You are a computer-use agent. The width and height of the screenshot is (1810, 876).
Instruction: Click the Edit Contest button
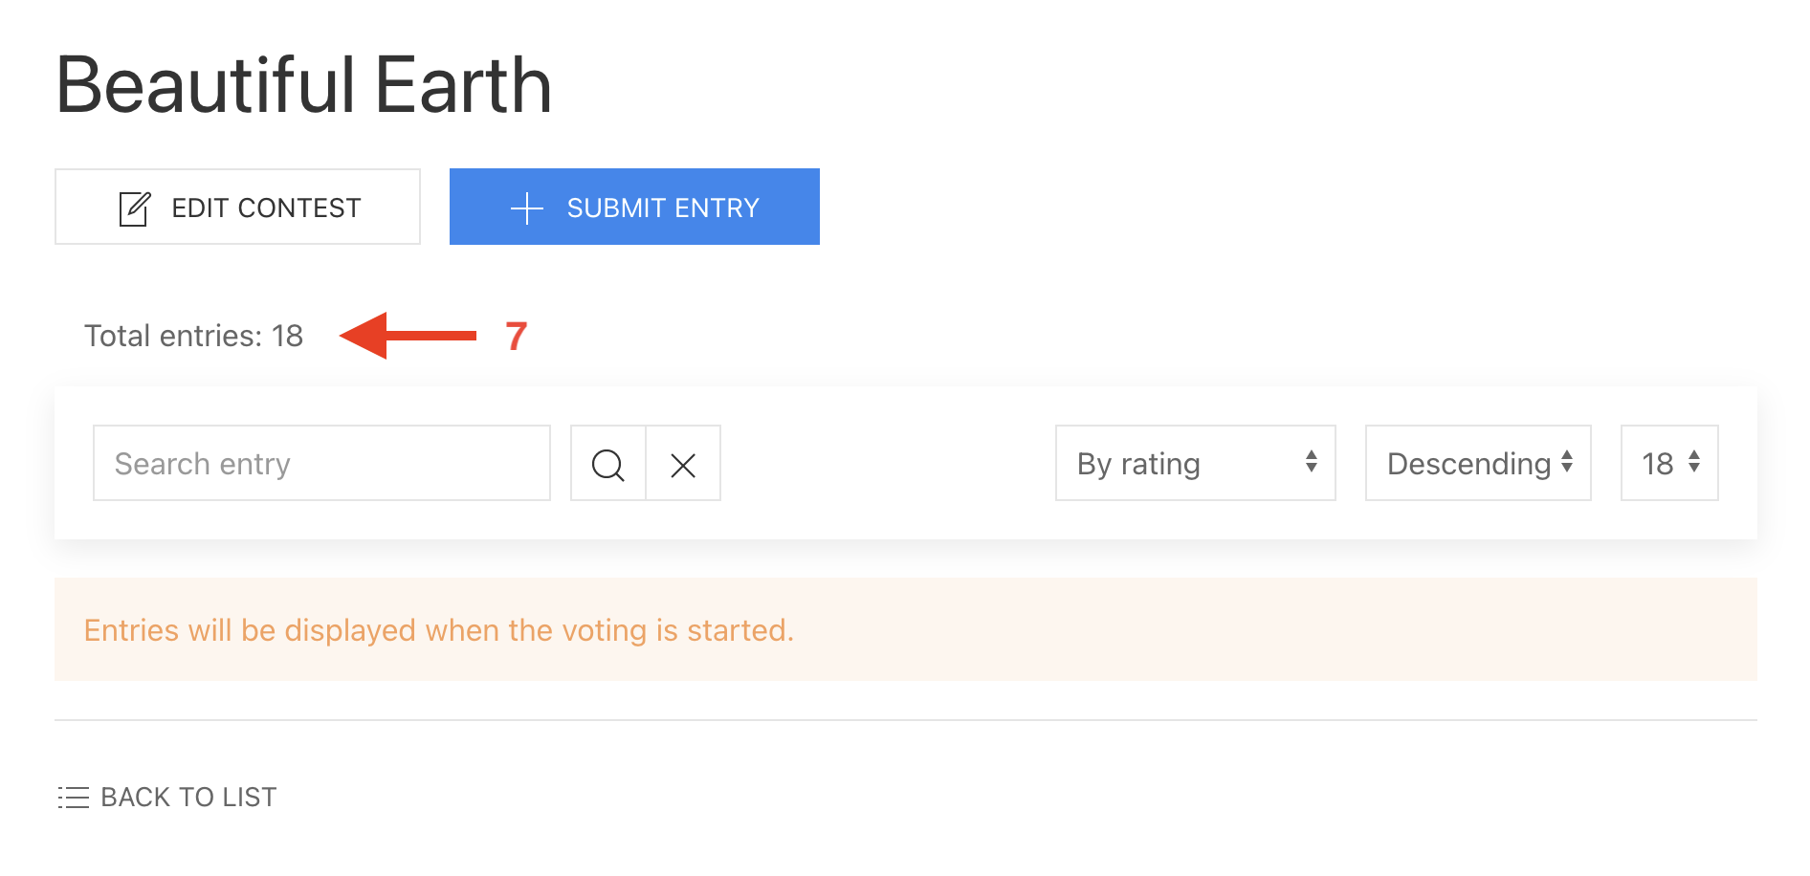click(237, 208)
